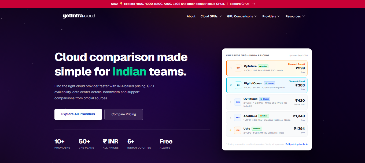Click the 6+ Indian DC Cities statistic

point(139,144)
